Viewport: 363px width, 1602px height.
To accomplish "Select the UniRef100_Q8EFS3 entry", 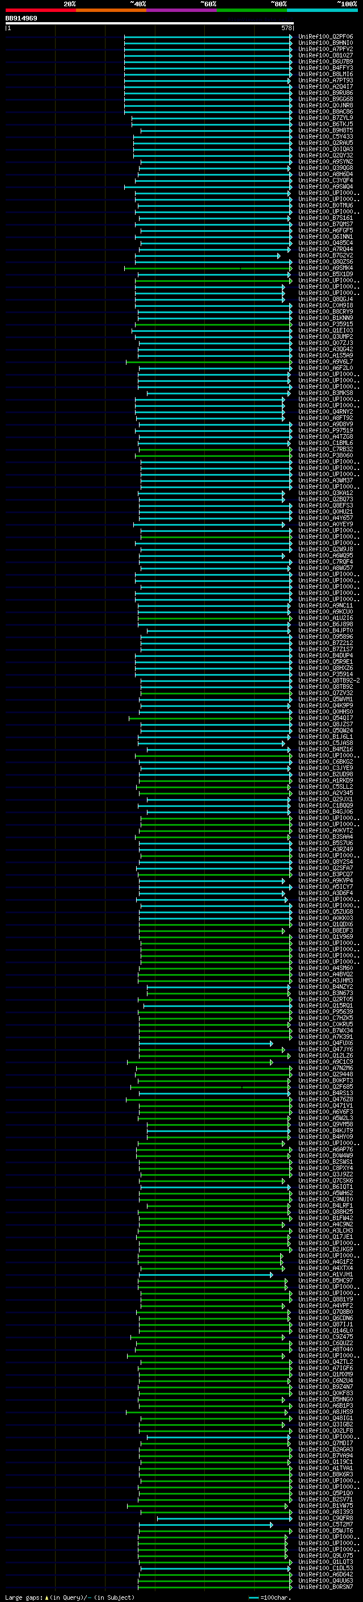I will point(326,506).
